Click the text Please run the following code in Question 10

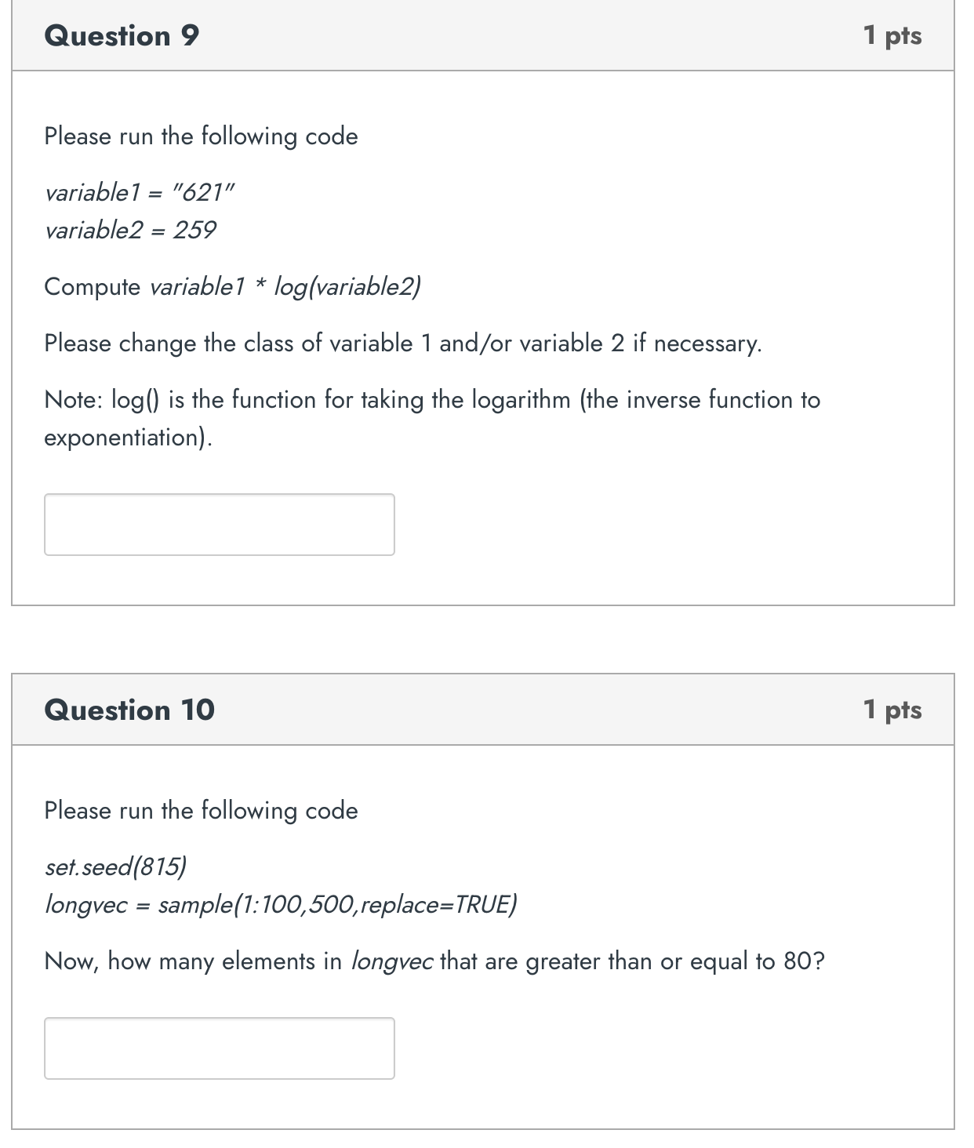point(201,810)
